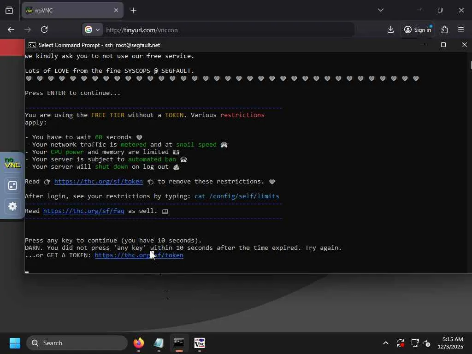Click the sync status tray icon
The image size is (472, 354).
[401, 343]
